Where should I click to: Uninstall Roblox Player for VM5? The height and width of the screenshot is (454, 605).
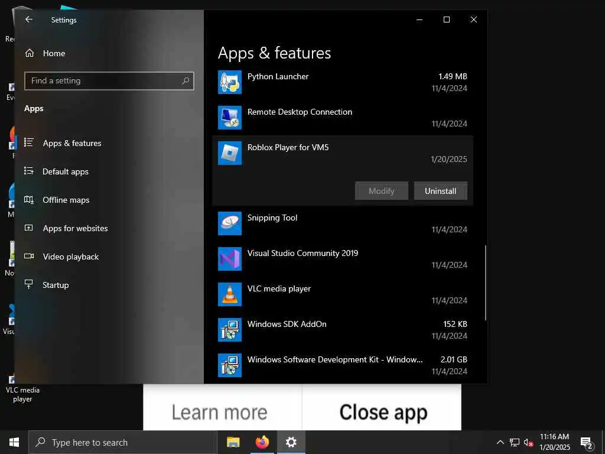click(x=441, y=191)
